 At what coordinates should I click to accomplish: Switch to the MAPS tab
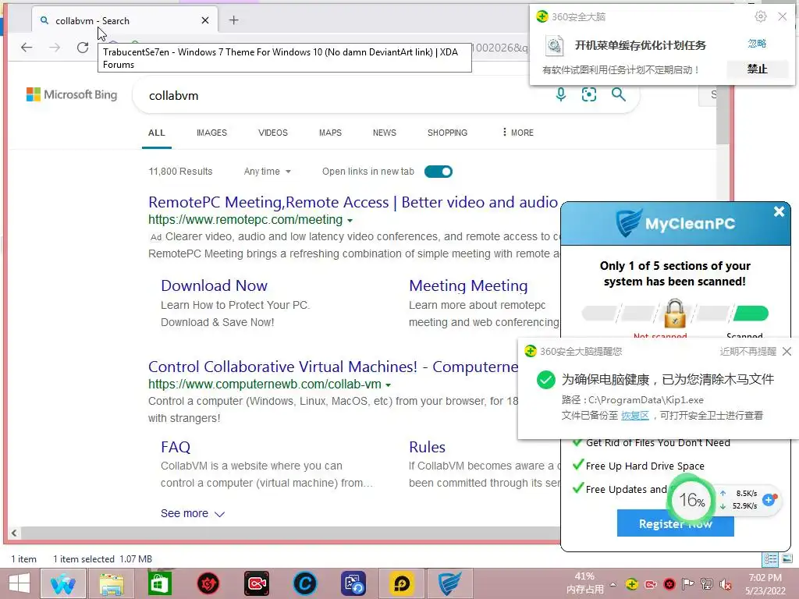pyautogui.click(x=330, y=133)
